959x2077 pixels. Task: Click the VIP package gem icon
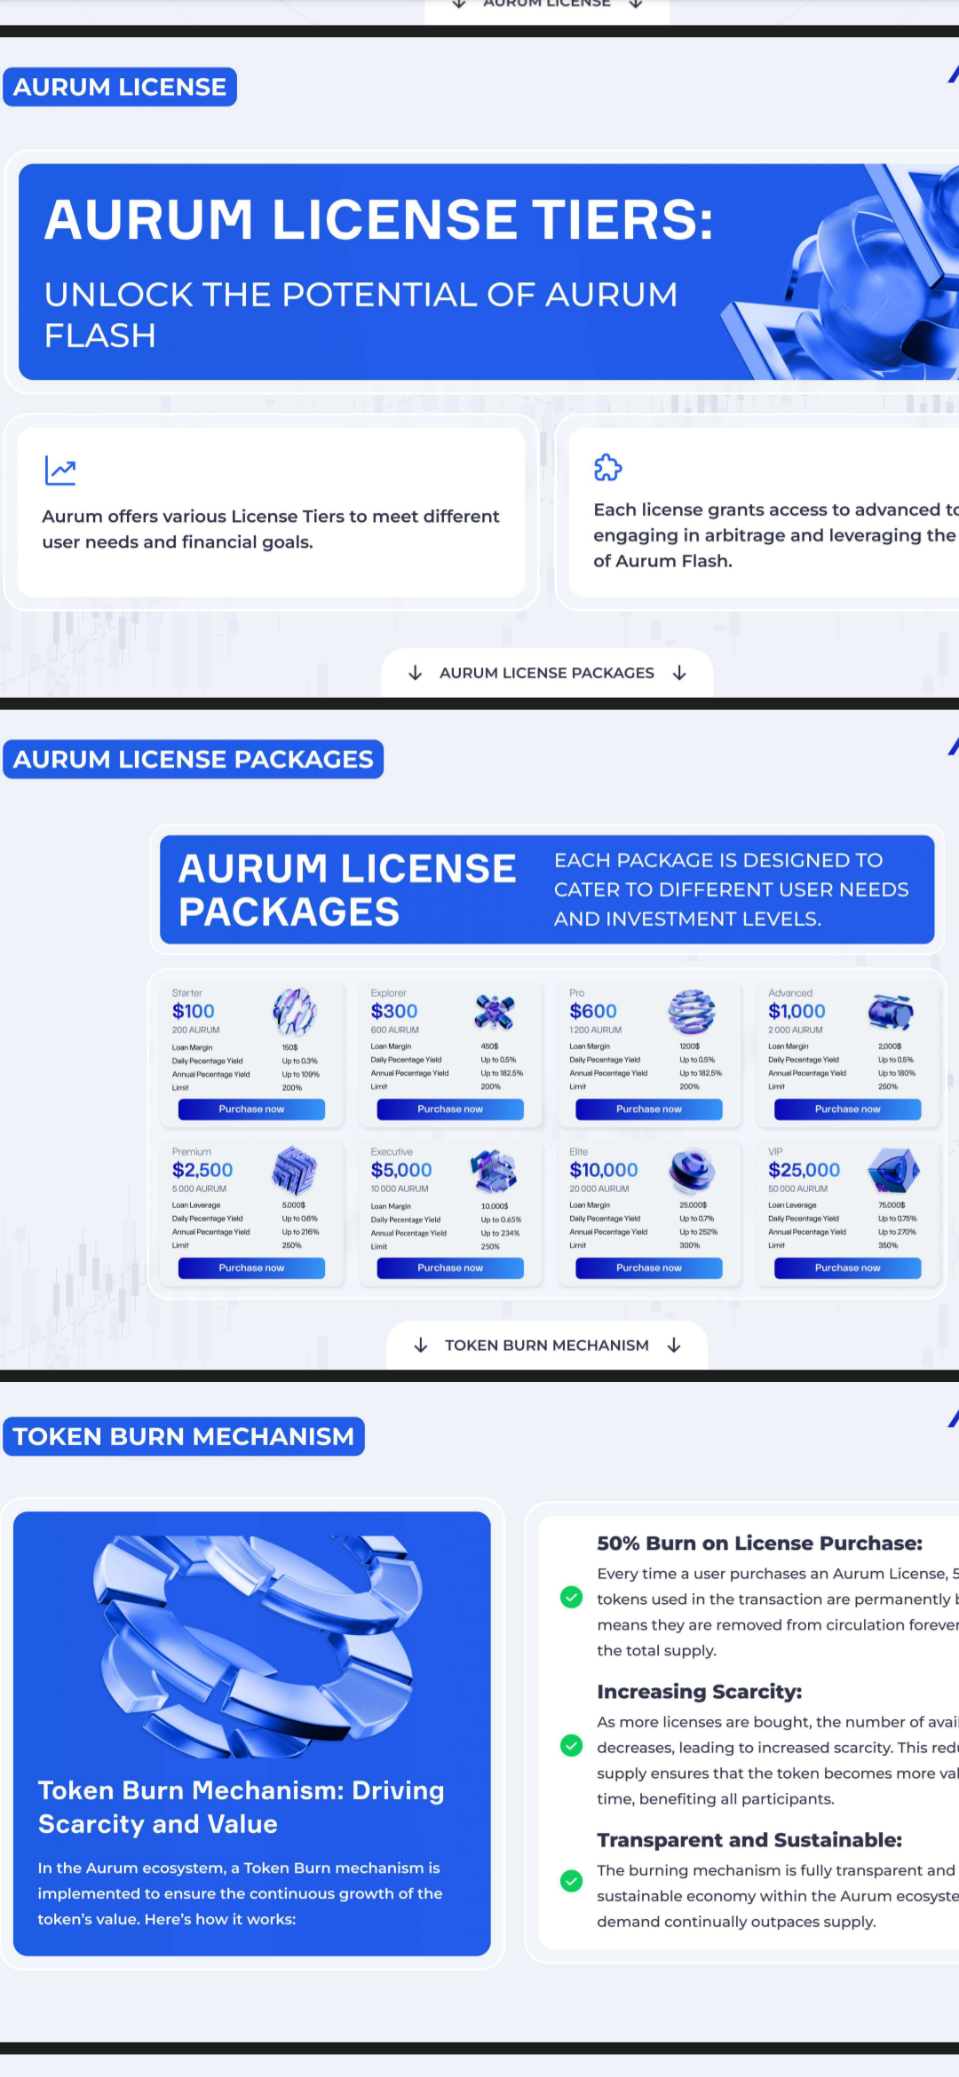click(x=892, y=1170)
